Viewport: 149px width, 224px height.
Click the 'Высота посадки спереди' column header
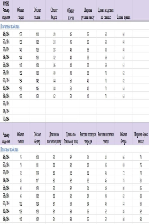[88, 138]
